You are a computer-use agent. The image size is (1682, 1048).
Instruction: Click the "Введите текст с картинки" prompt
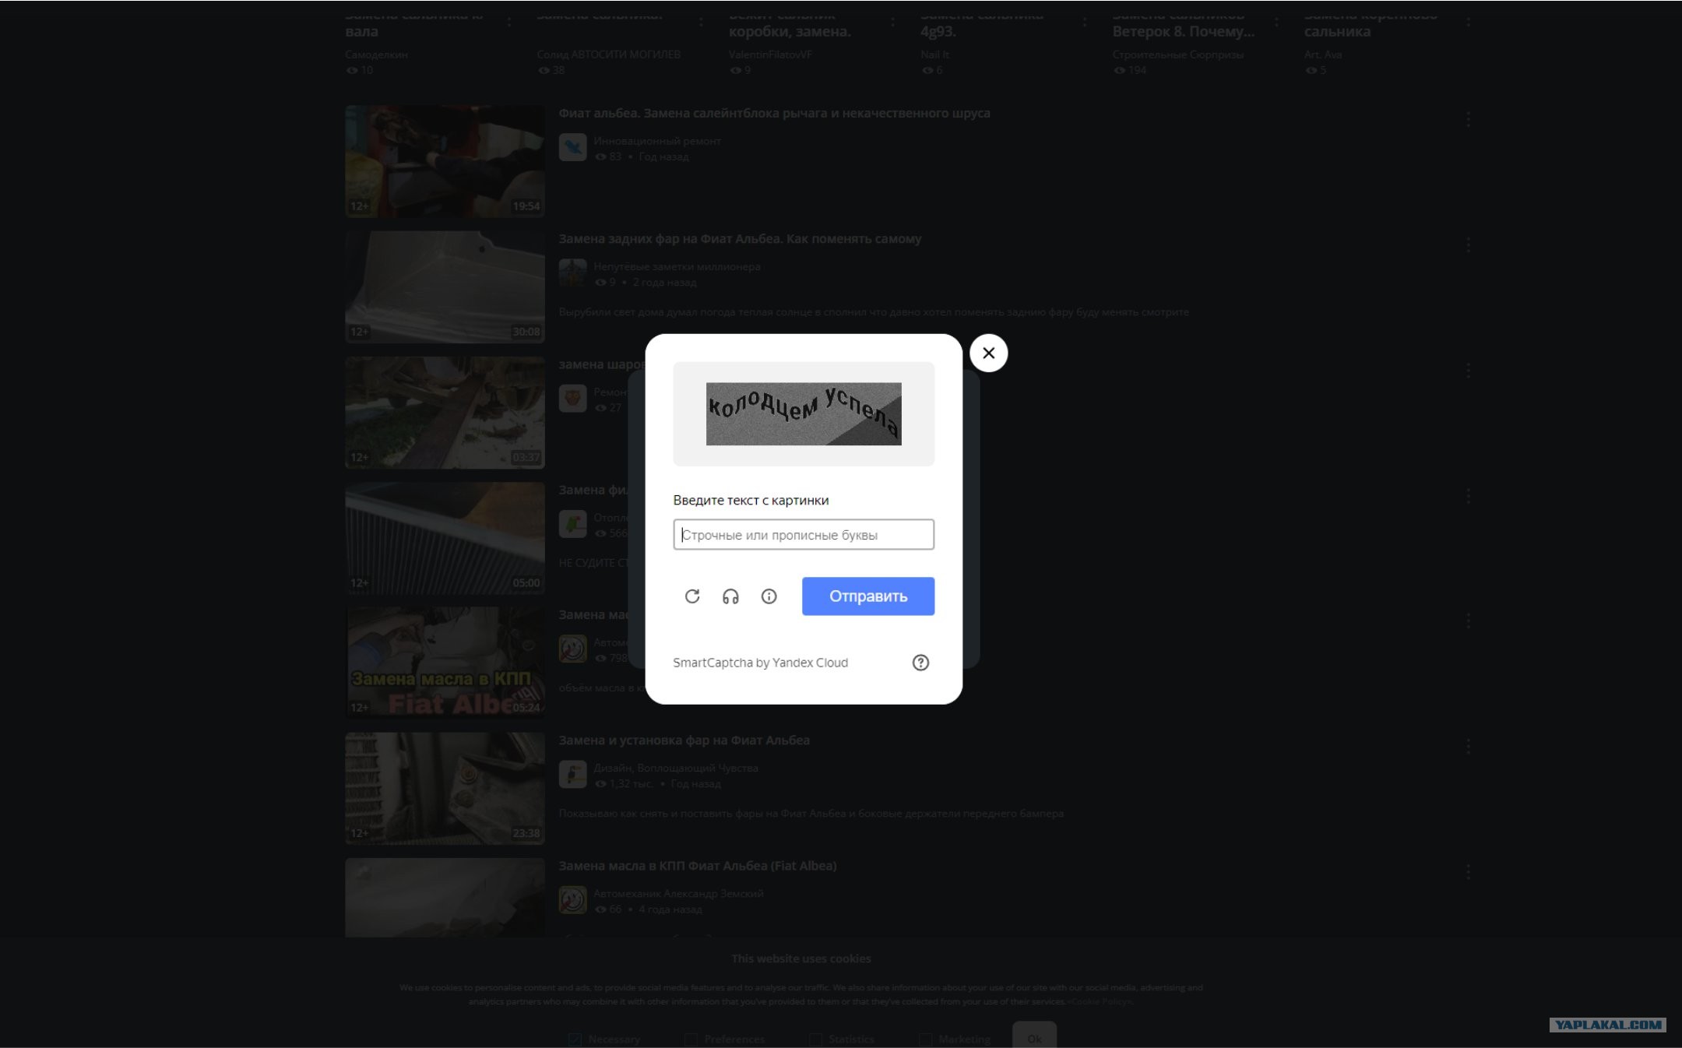pos(751,500)
